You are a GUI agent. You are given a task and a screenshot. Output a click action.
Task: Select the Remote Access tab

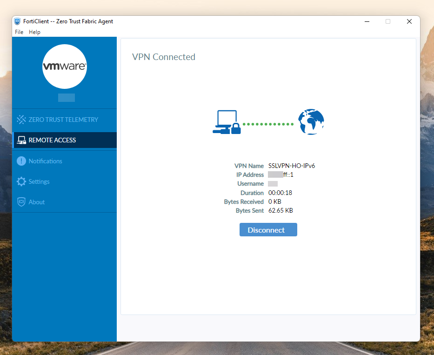click(x=65, y=140)
